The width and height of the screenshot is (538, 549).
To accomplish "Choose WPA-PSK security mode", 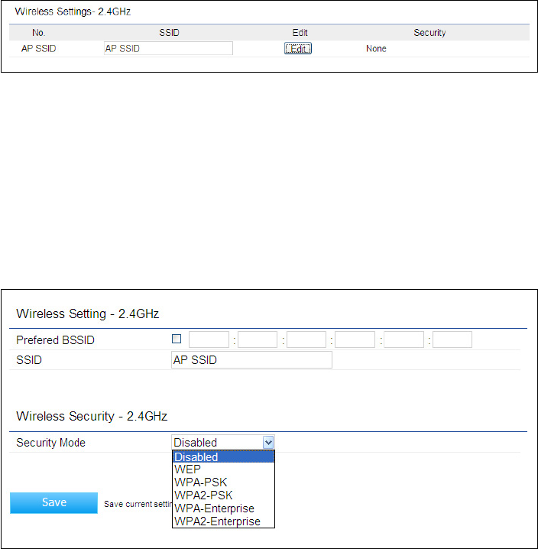I will [x=223, y=482].
